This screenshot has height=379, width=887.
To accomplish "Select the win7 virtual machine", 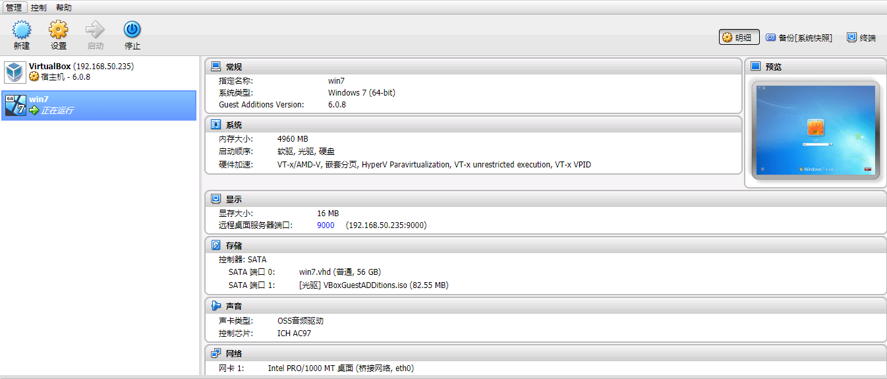I will 99,105.
